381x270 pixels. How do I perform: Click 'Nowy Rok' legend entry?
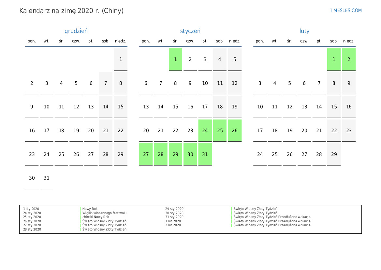(90, 209)
